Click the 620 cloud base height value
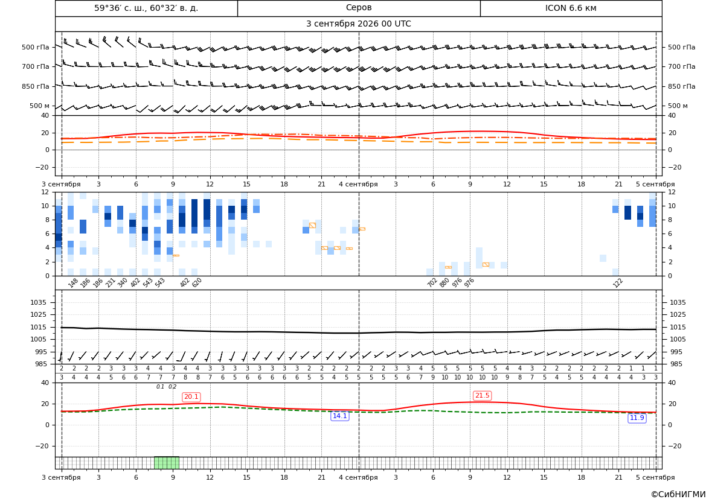Image resolution: width=706 pixels, height=499 pixels. (x=197, y=282)
